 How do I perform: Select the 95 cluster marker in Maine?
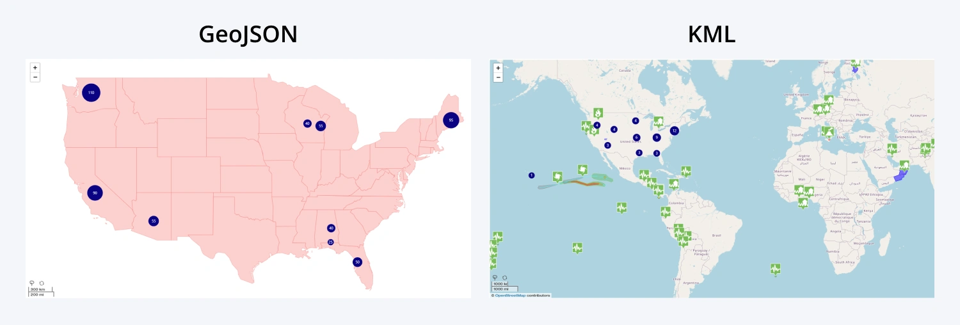pyautogui.click(x=451, y=120)
